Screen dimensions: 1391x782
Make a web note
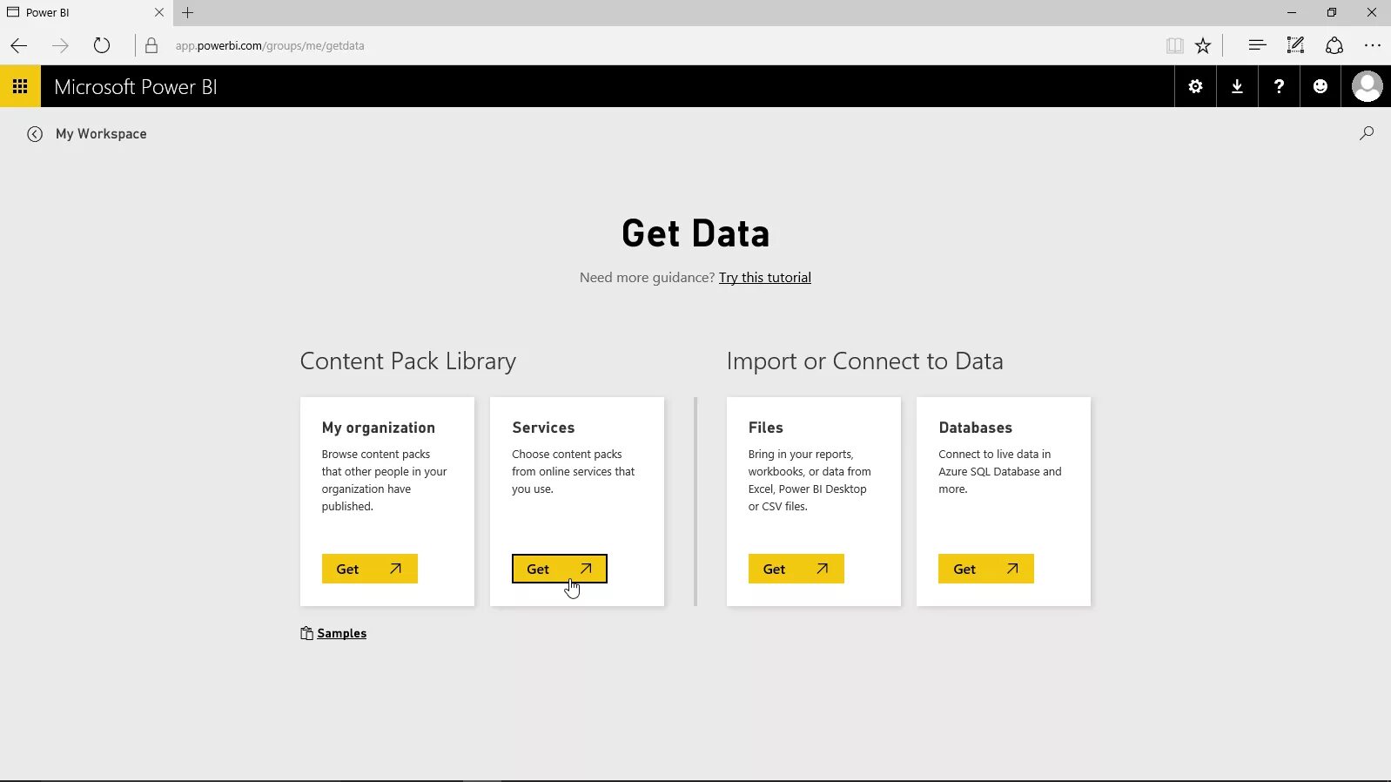click(x=1295, y=45)
